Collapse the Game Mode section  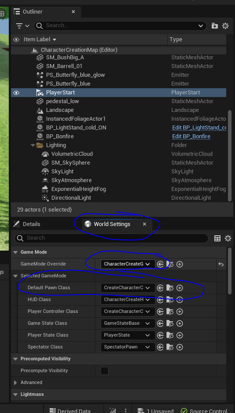(15, 252)
